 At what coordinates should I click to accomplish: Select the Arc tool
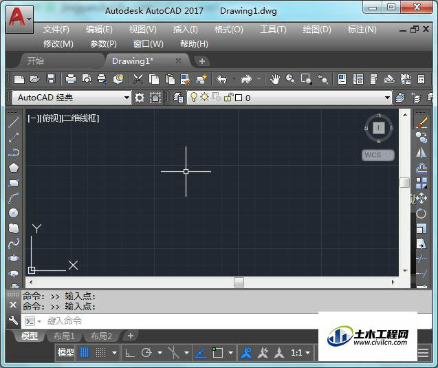14,198
